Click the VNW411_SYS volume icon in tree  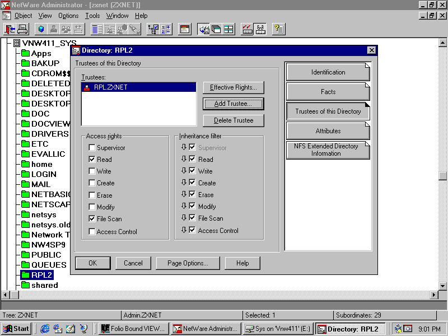[17, 43]
